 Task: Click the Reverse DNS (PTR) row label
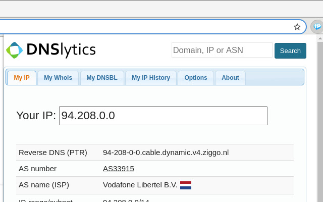(x=53, y=153)
